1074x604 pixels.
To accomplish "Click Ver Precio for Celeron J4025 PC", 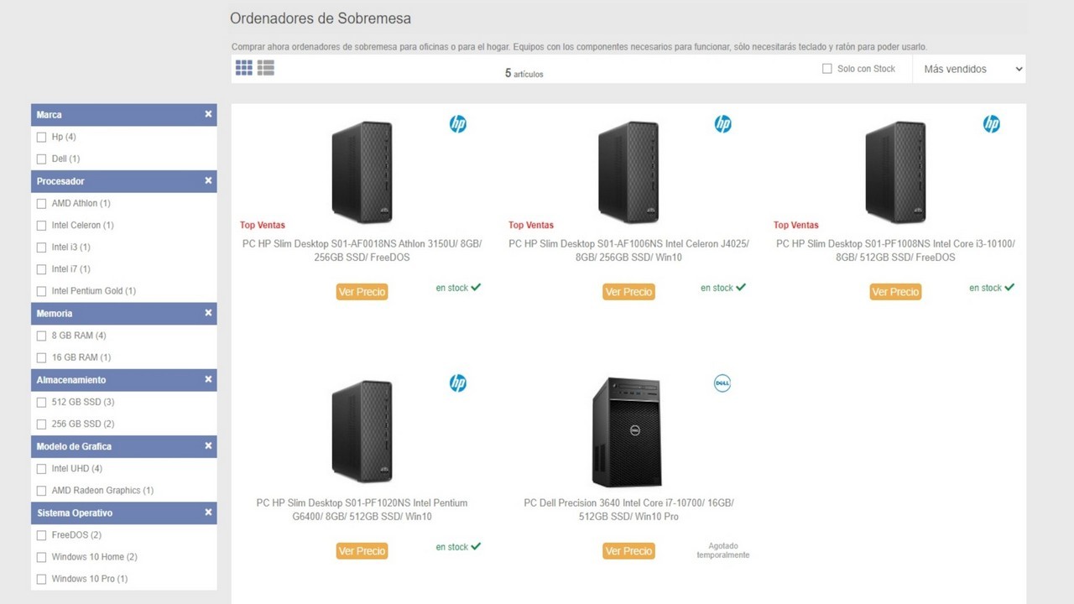I will tap(628, 292).
